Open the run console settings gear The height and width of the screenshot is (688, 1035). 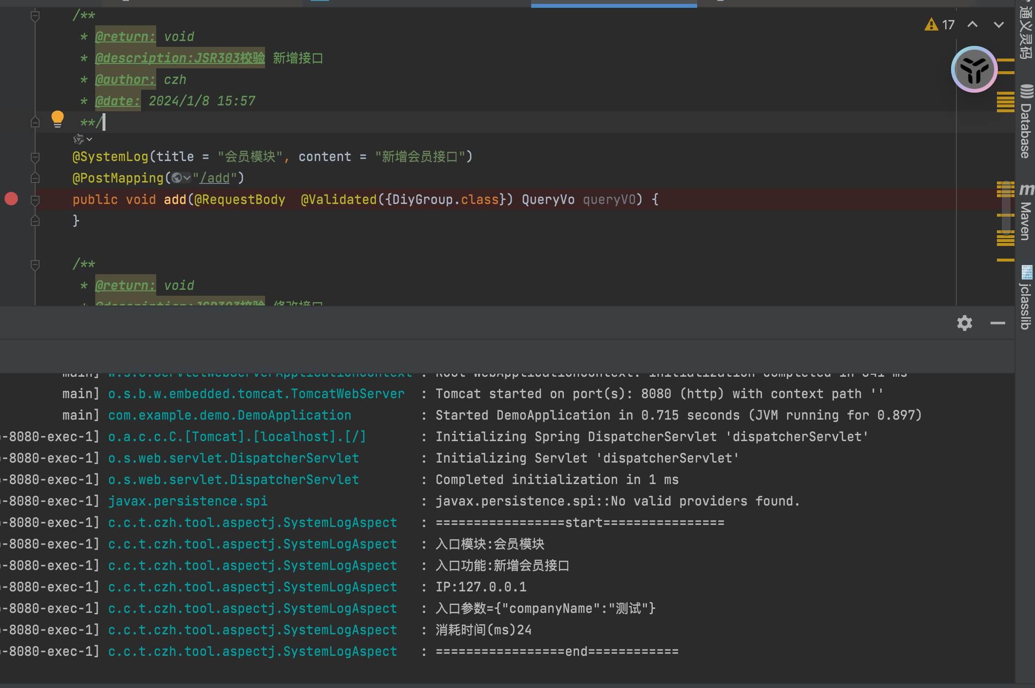point(965,323)
